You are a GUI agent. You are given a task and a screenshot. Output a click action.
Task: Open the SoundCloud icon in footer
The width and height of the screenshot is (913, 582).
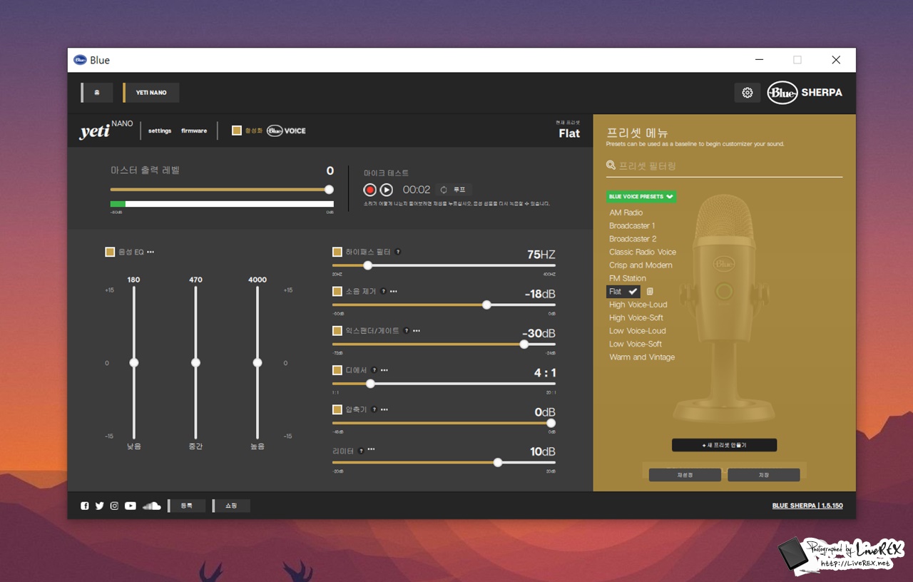pyautogui.click(x=151, y=506)
